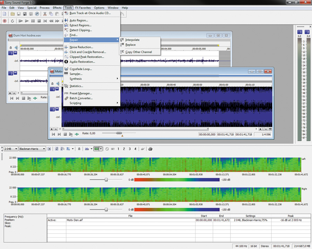Open the File menu

coord(4,8)
